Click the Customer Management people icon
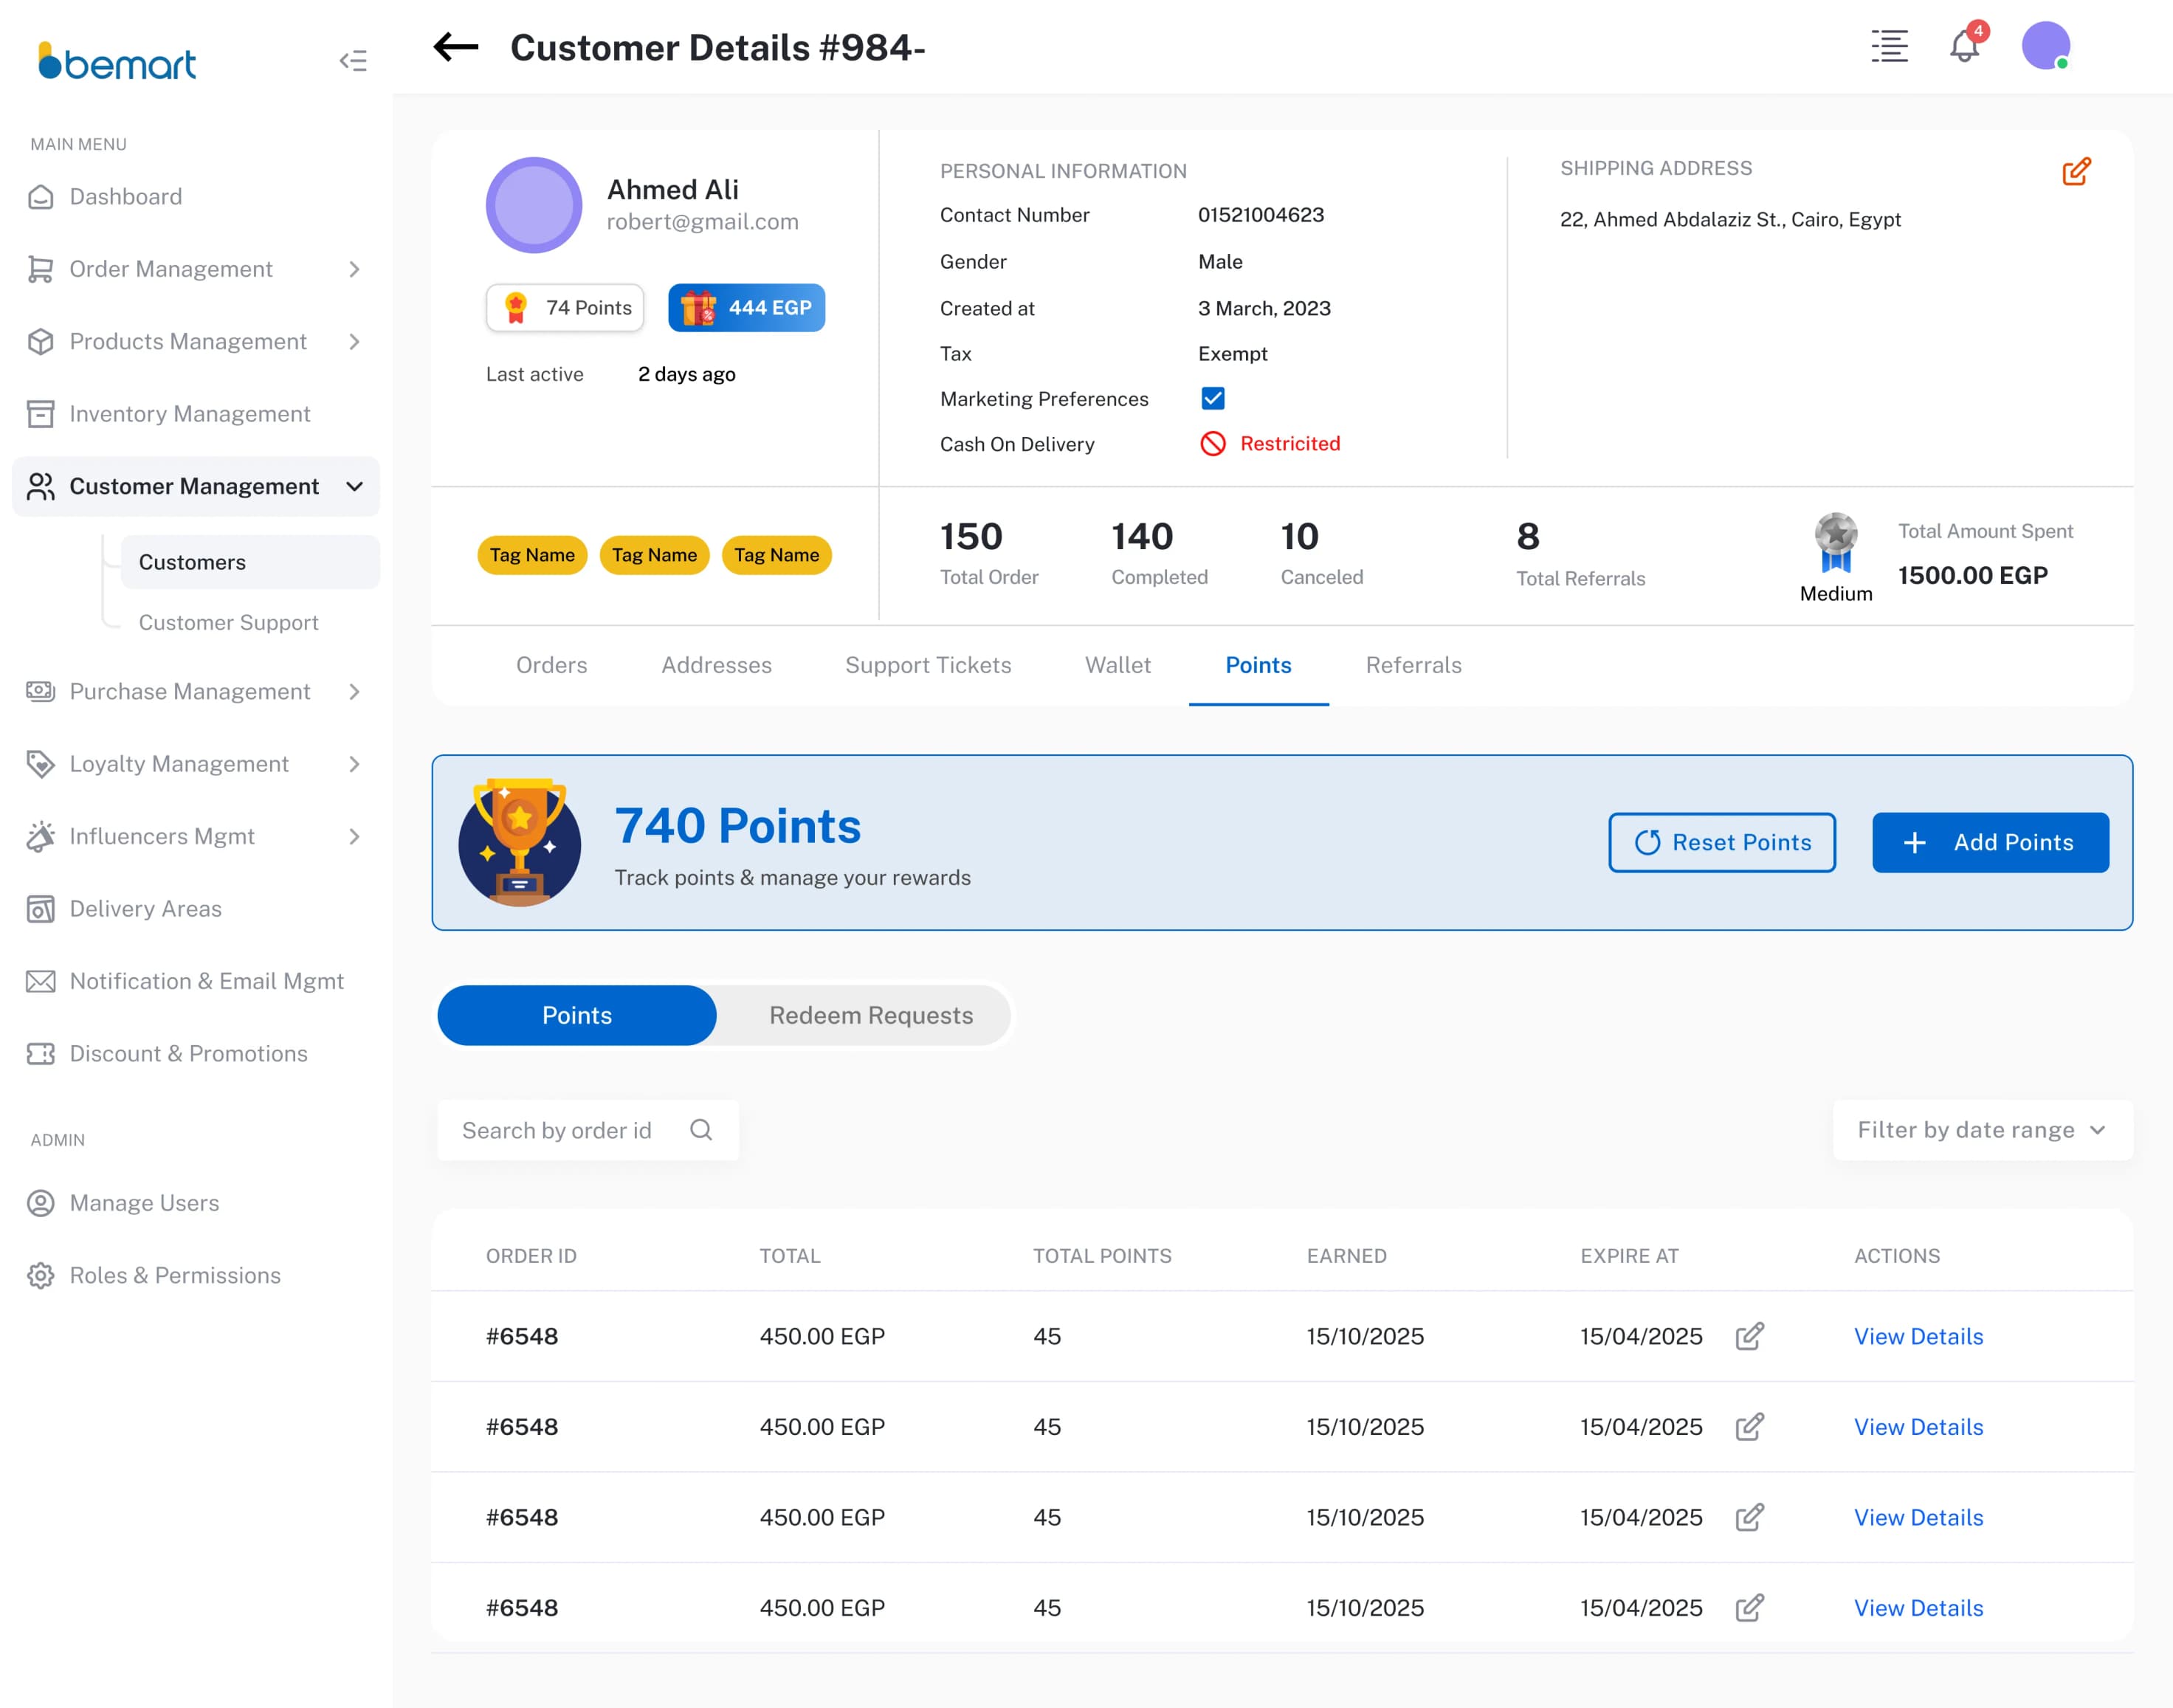Viewport: 2173px width, 1708px height. [x=40, y=486]
